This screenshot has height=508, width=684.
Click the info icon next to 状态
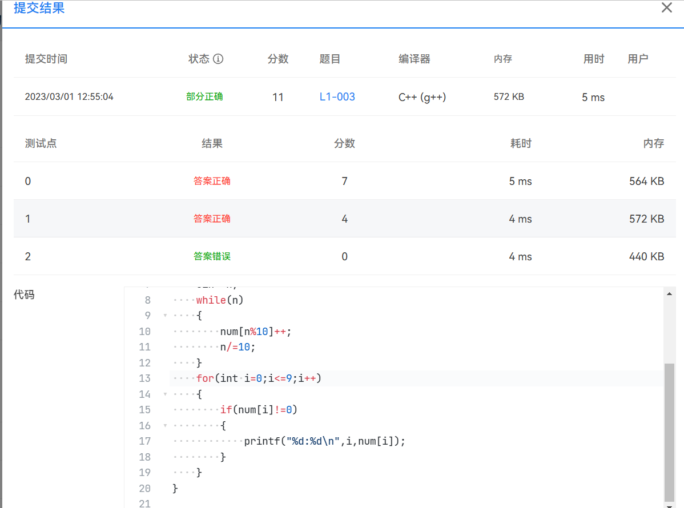[219, 59]
